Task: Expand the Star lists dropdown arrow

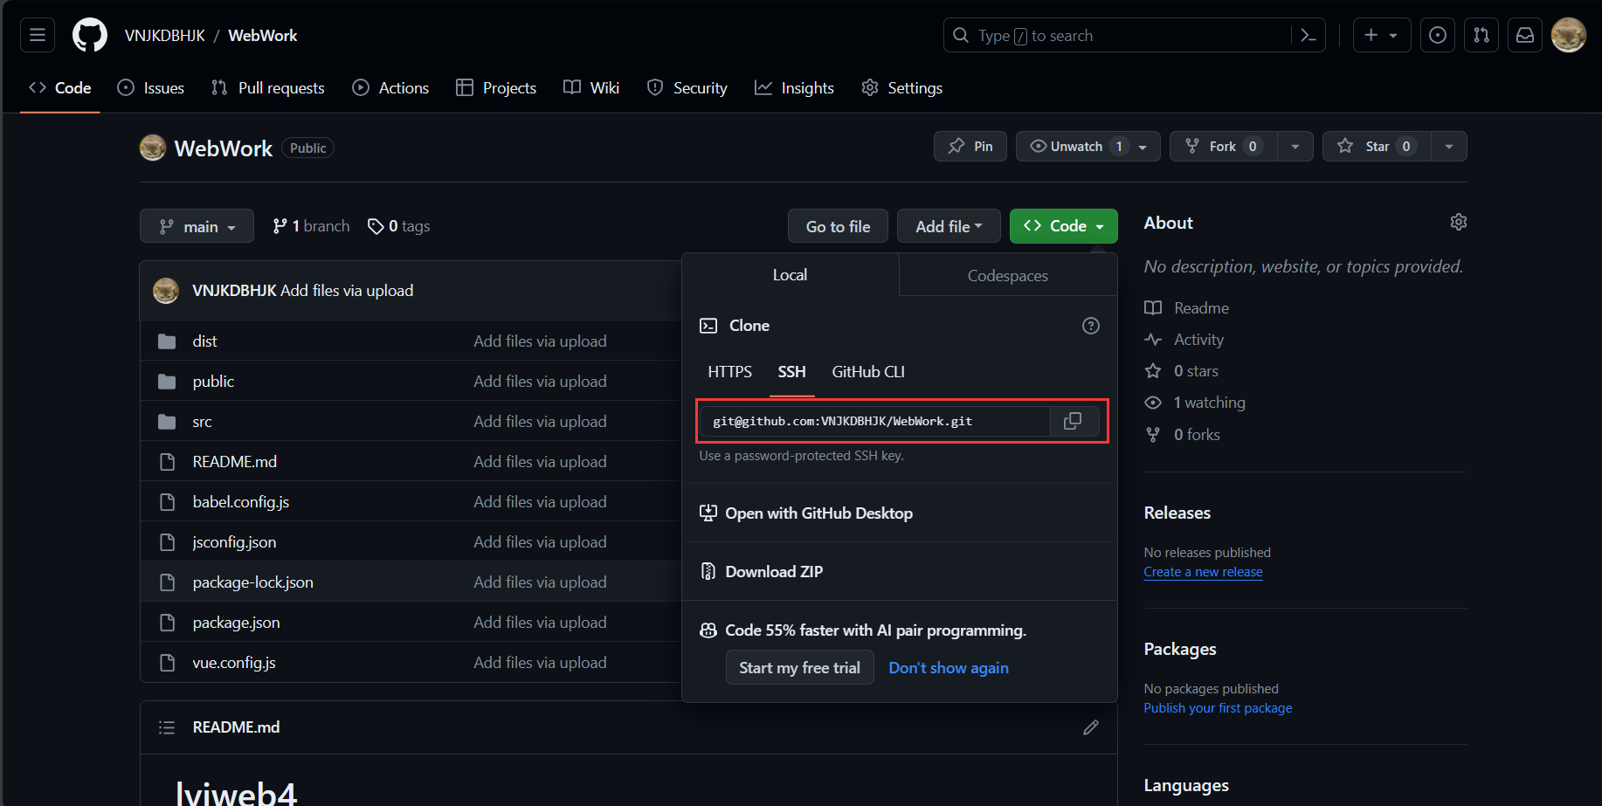Action: point(1449,147)
